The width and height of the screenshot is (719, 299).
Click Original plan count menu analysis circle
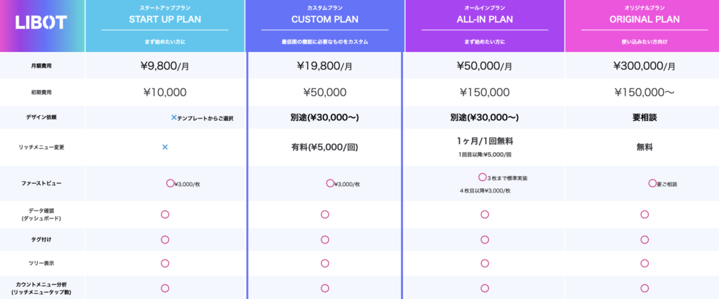(x=645, y=288)
